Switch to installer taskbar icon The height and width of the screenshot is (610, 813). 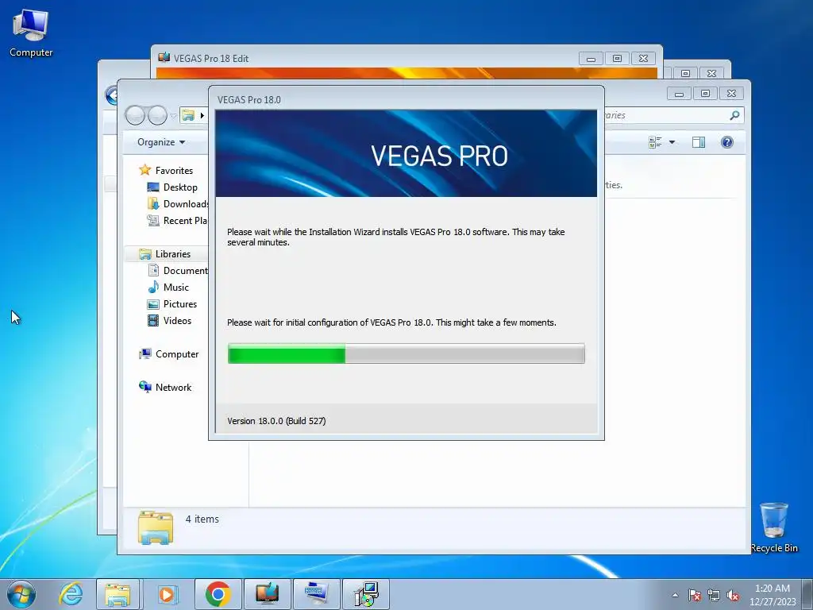pyautogui.click(x=366, y=594)
